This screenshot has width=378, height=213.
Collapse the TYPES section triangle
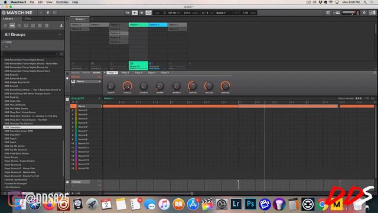tap(3, 42)
